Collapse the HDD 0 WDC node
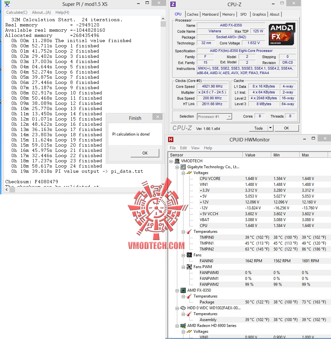 (x=177, y=308)
